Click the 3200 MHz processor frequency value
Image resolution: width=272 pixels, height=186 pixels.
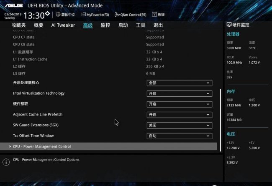pyautogui.click(x=234, y=48)
